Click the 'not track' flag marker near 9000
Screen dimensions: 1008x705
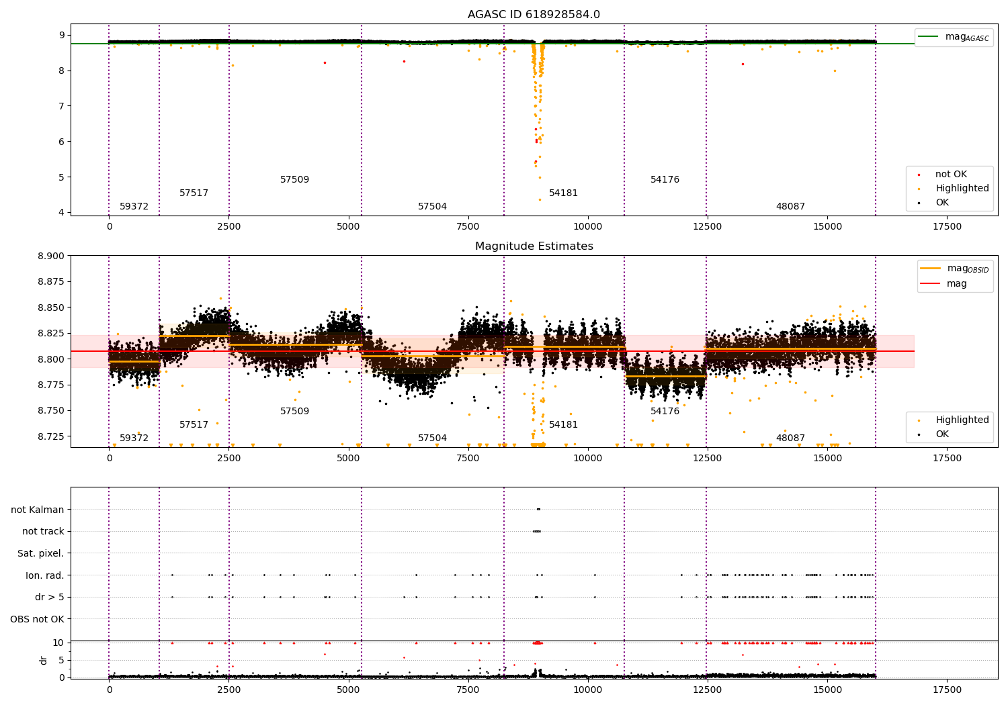click(x=536, y=532)
